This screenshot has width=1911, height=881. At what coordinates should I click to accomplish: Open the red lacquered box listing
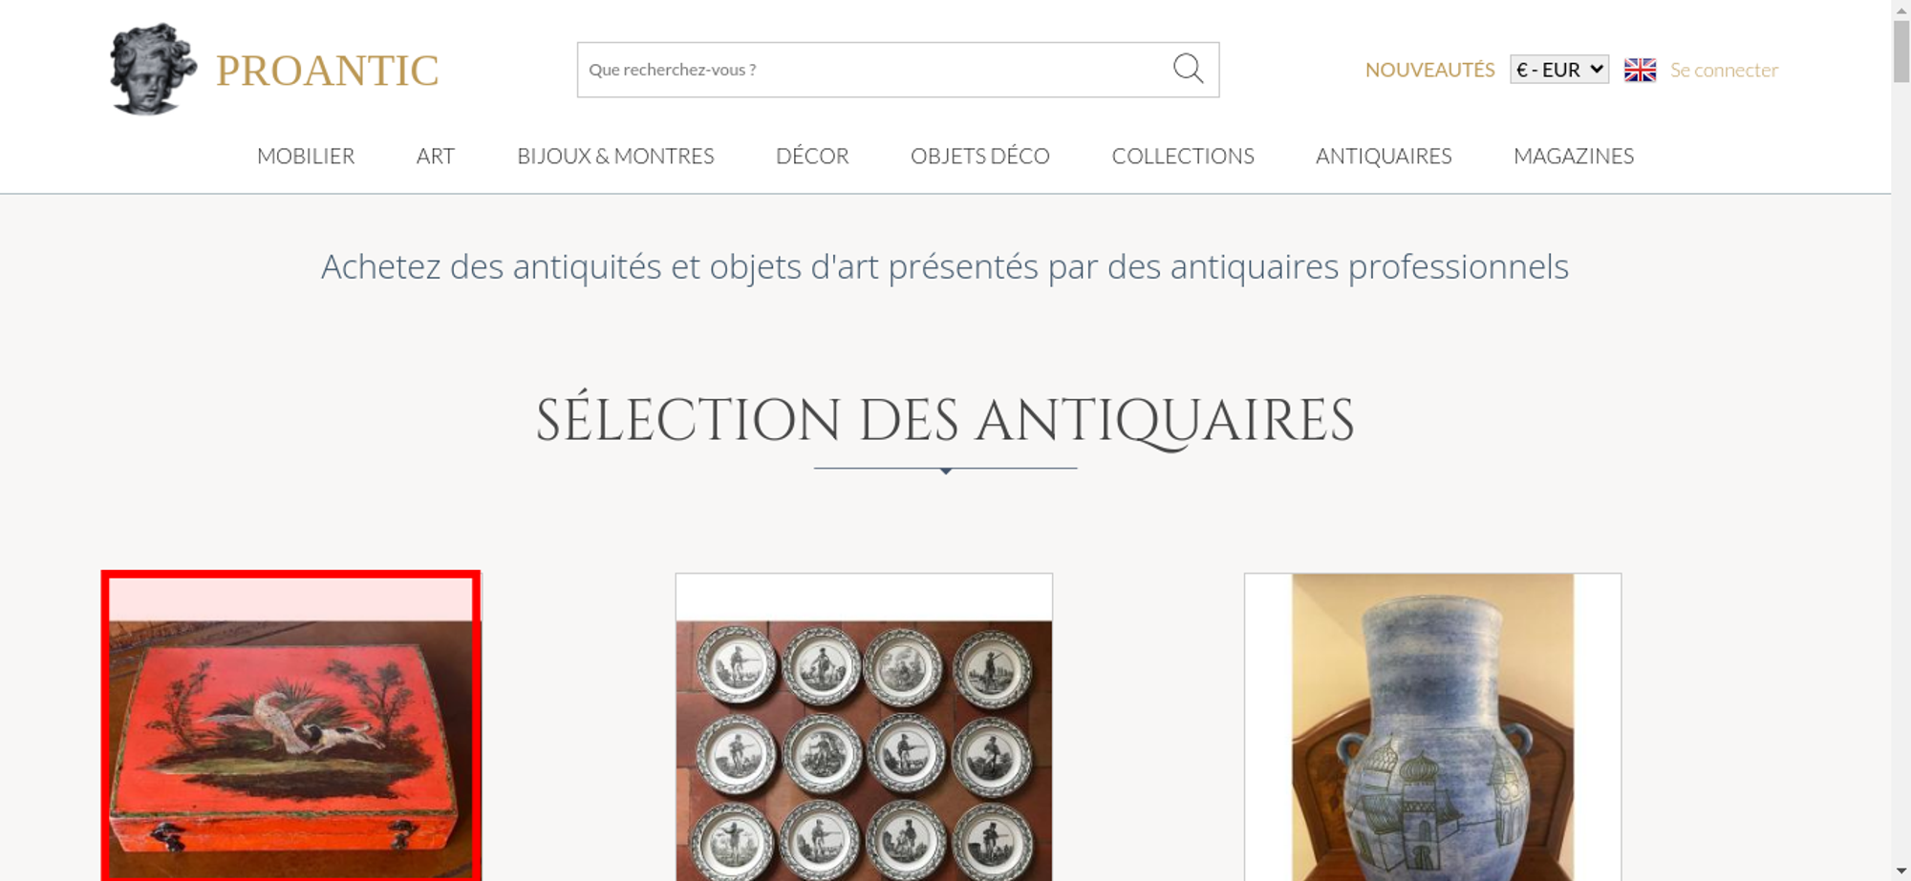click(x=291, y=726)
